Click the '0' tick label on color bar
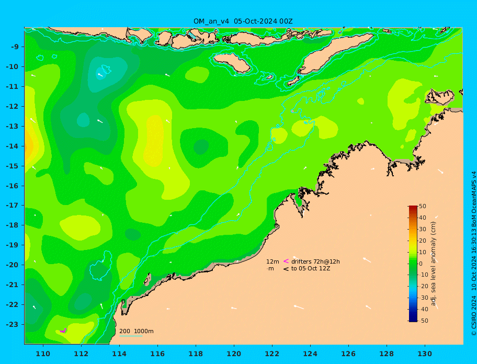Screen dimensions: 477x364 coord(421,264)
